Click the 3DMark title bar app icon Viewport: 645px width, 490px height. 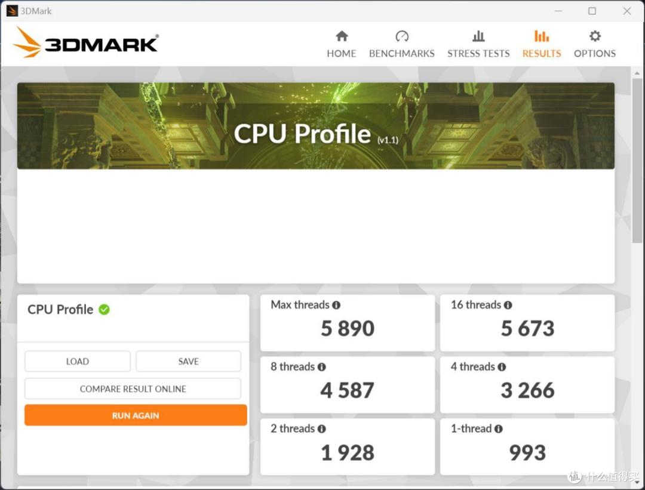point(12,11)
